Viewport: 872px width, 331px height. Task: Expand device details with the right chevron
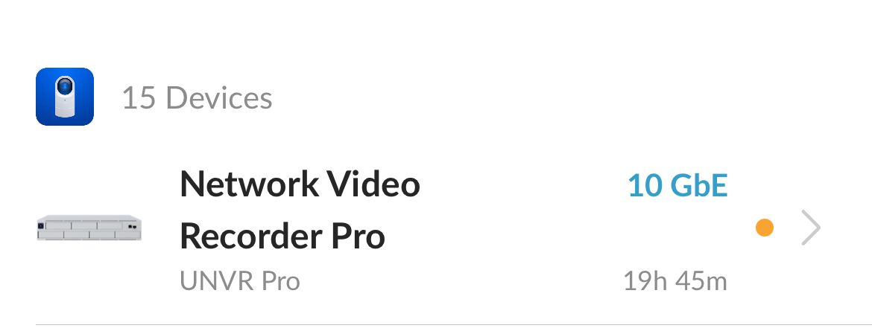point(811,227)
